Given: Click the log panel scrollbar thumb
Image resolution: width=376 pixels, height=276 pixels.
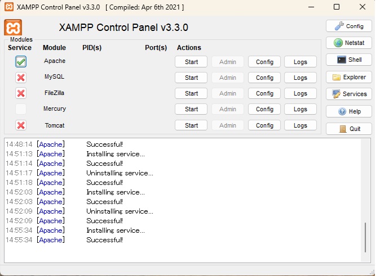Looking at the screenshot, I should point(365,237).
